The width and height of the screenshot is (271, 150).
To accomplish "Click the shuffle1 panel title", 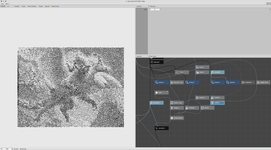I will pyautogui.click(x=139, y=7).
